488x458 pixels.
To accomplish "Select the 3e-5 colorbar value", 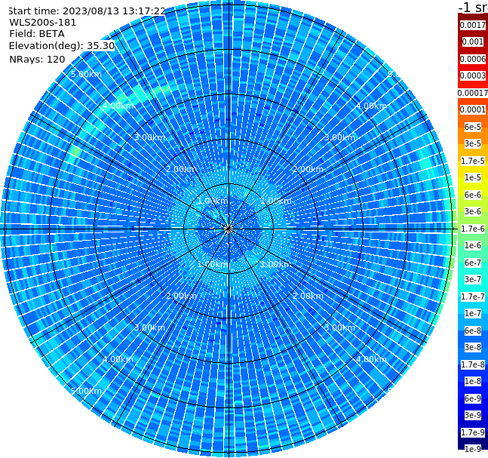I will click(473, 143).
